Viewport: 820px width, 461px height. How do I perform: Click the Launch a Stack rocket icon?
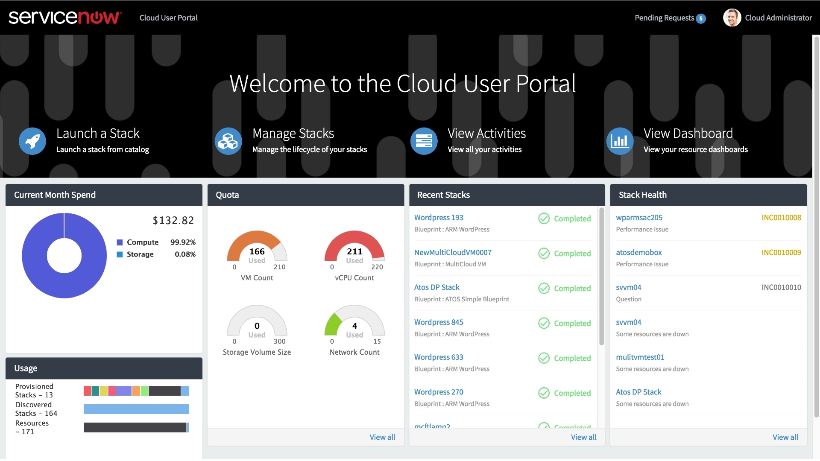coord(32,141)
